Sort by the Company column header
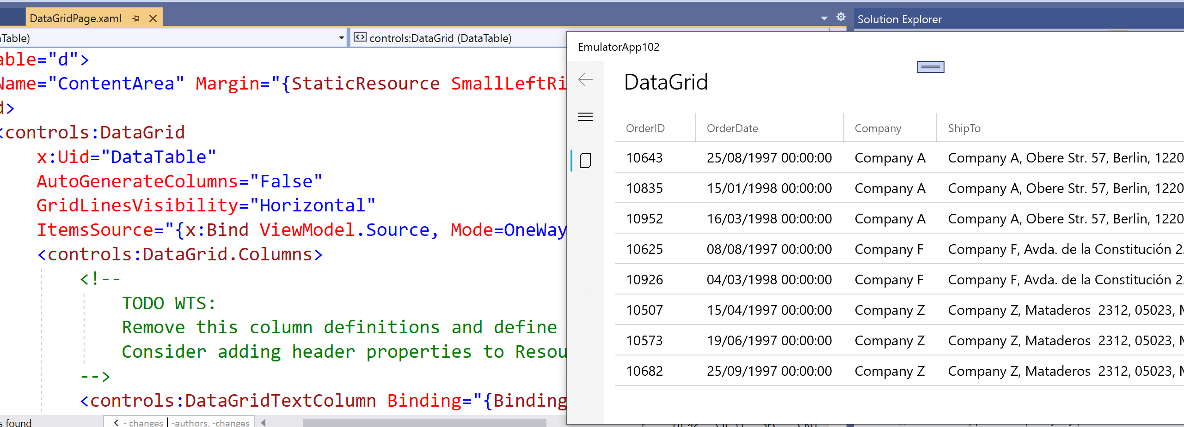The height and width of the screenshot is (427, 1184). [x=877, y=128]
